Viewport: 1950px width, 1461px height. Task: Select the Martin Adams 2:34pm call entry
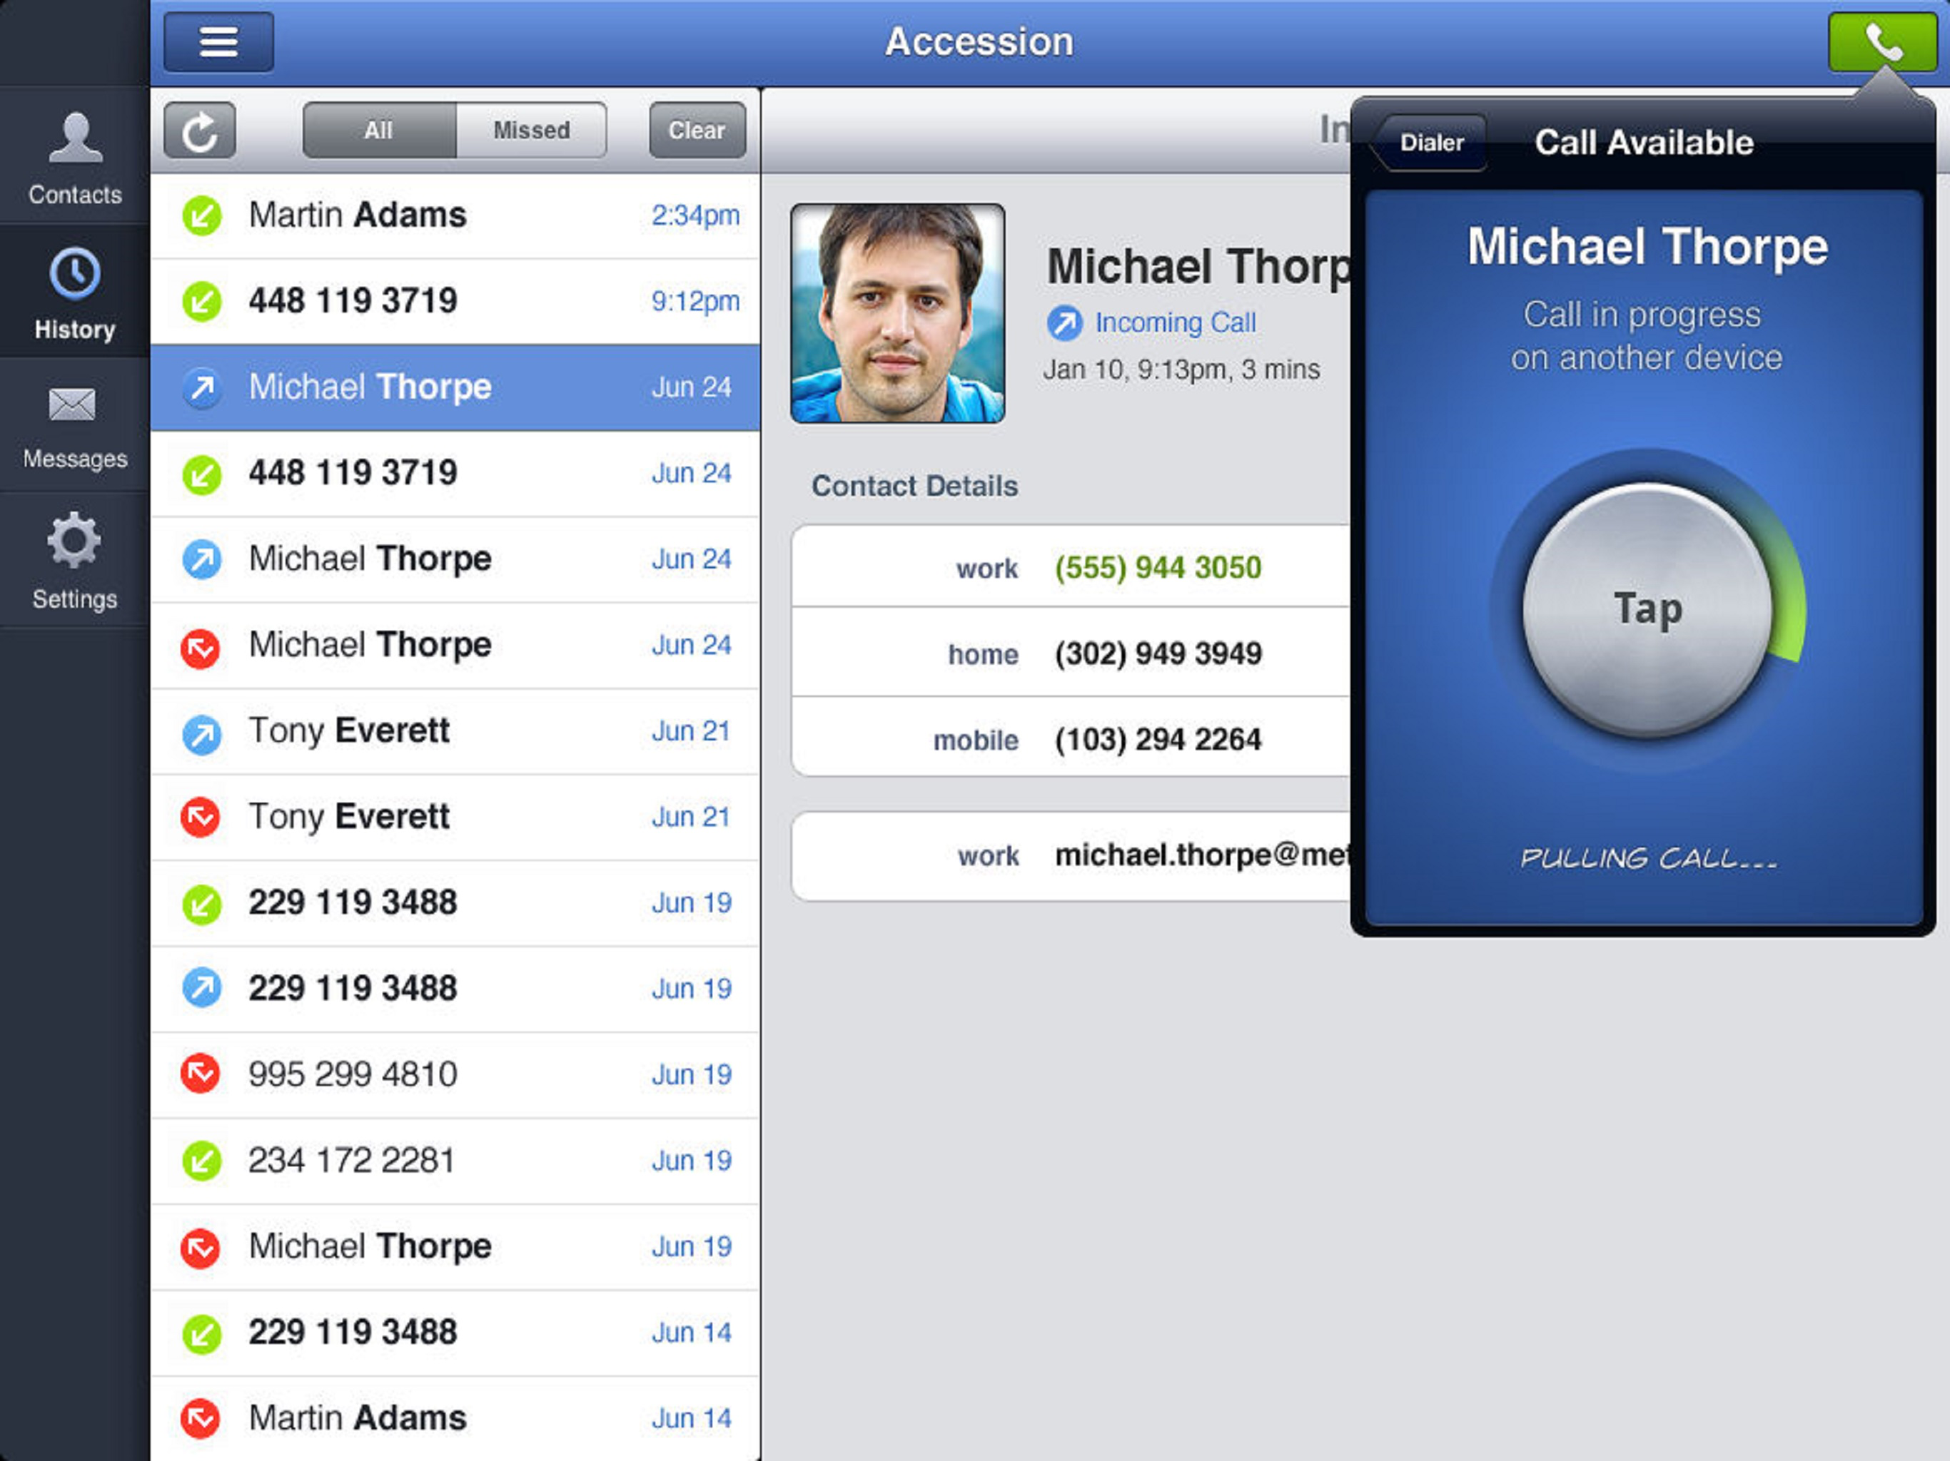(x=456, y=216)
